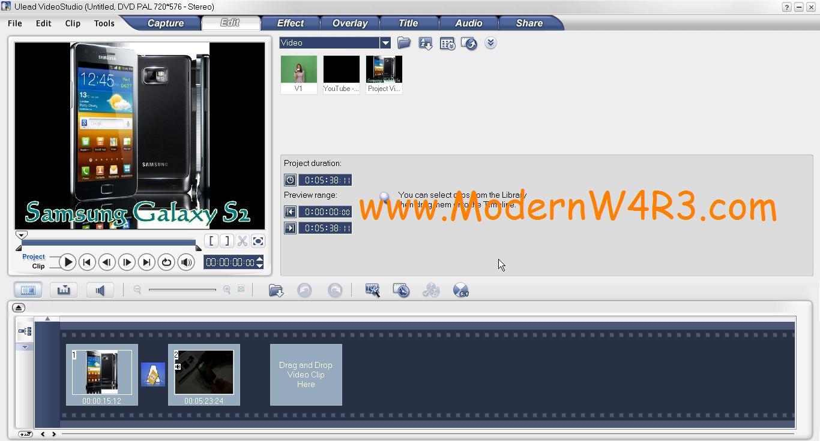Step forward to next frame
The height and width of the screenshot is (441, 820).
click(127, 262)
